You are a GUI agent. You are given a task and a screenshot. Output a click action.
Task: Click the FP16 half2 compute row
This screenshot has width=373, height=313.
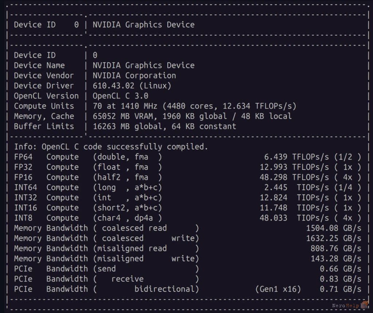(x=188, y=177)
